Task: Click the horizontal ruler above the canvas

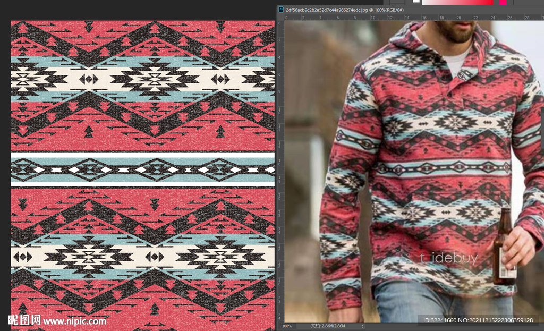Action: [414, 18]
